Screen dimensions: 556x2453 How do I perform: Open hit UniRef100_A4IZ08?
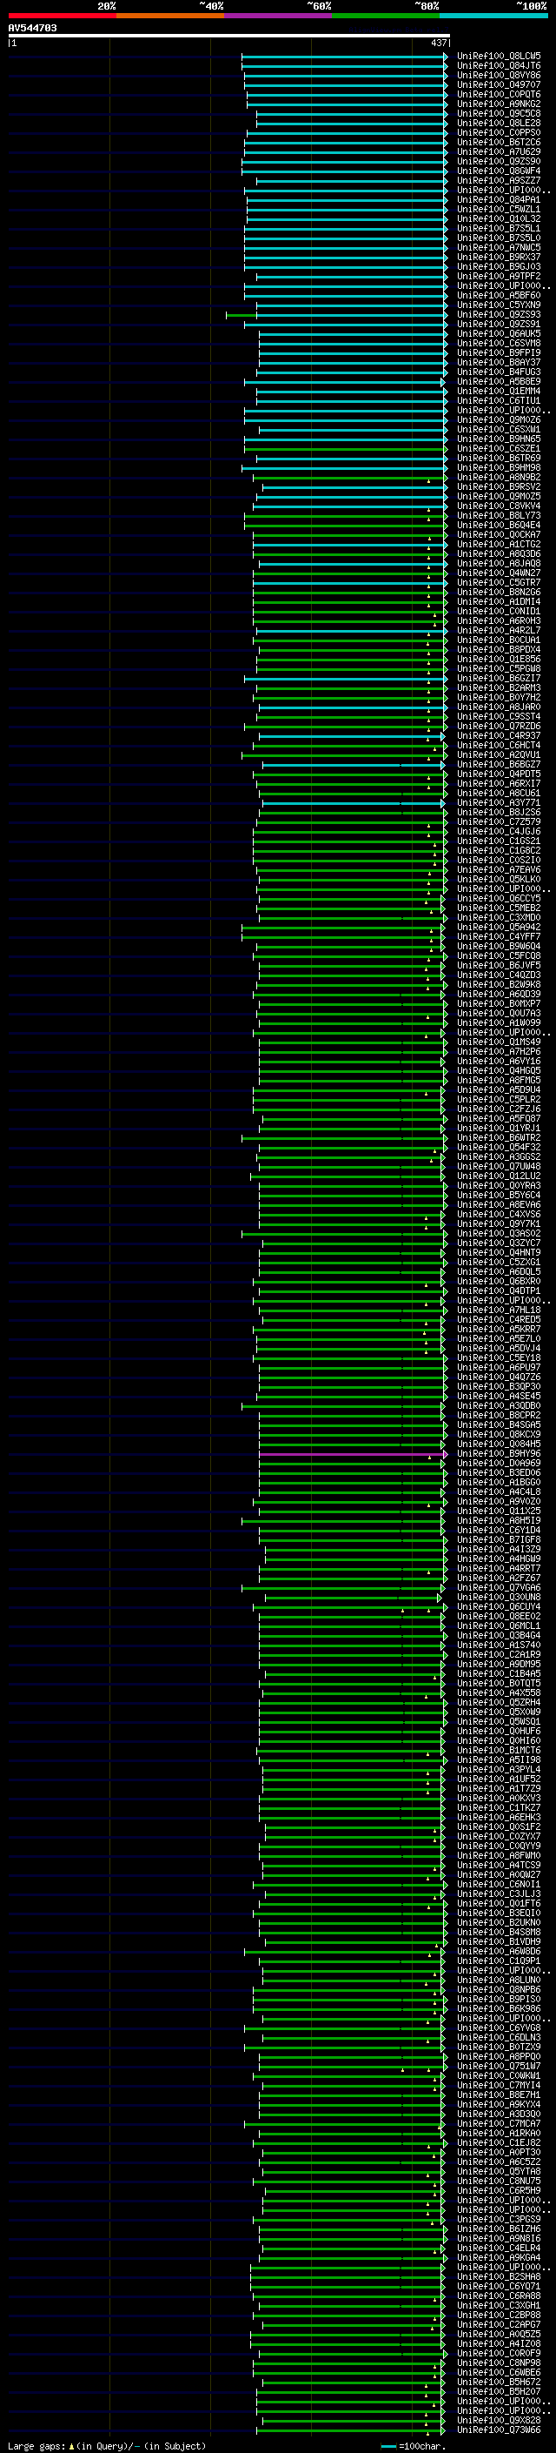point(499,2344)
